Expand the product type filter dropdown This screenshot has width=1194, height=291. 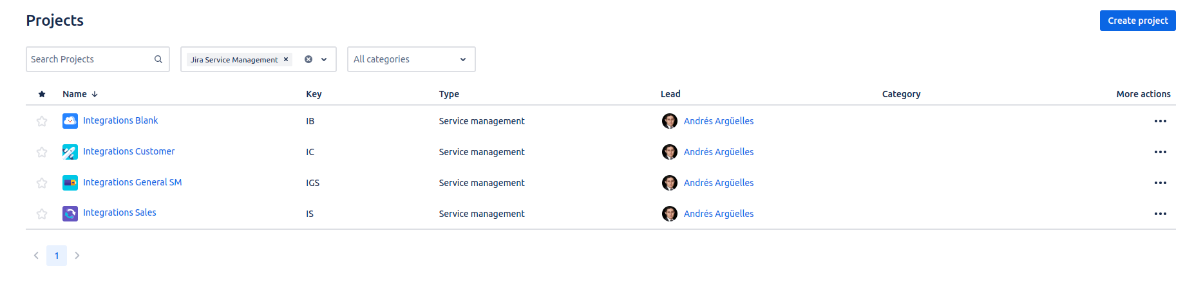(x=324, y=59)
